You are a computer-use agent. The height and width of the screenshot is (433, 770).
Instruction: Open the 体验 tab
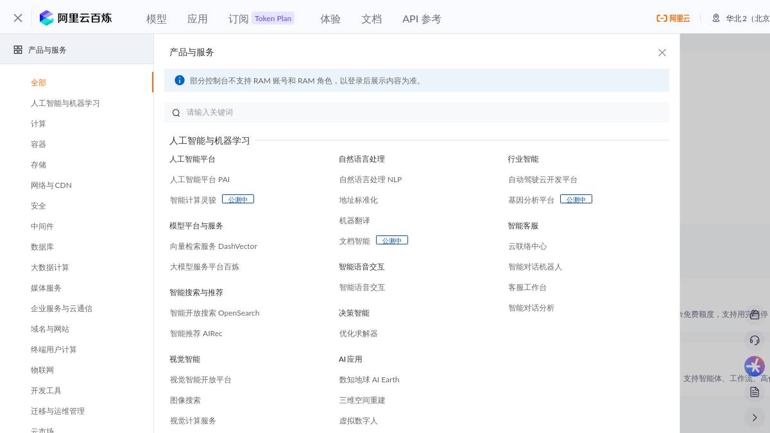(330, 19)
